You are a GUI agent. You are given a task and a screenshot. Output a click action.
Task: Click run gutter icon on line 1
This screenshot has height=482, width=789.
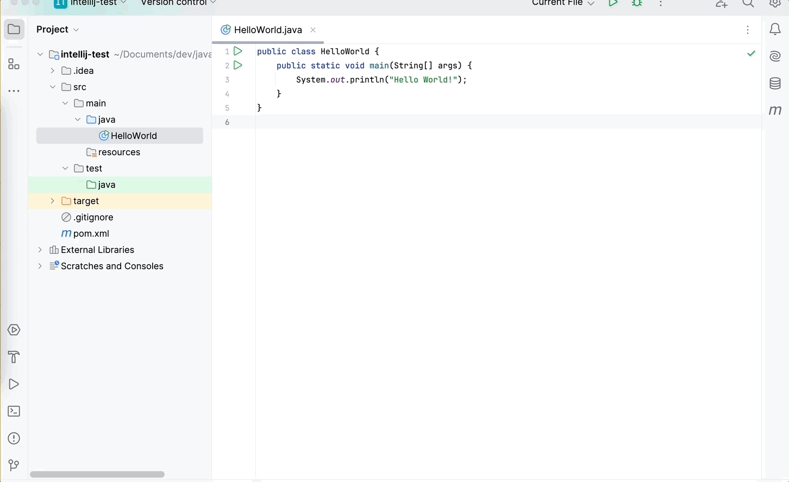(x=238, y=51)
